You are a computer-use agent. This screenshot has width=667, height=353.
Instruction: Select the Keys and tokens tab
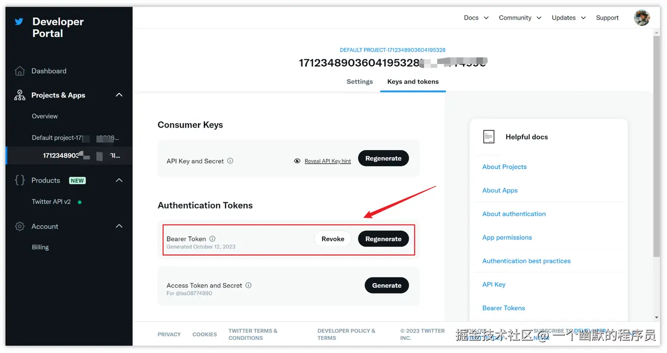[413, 81]
